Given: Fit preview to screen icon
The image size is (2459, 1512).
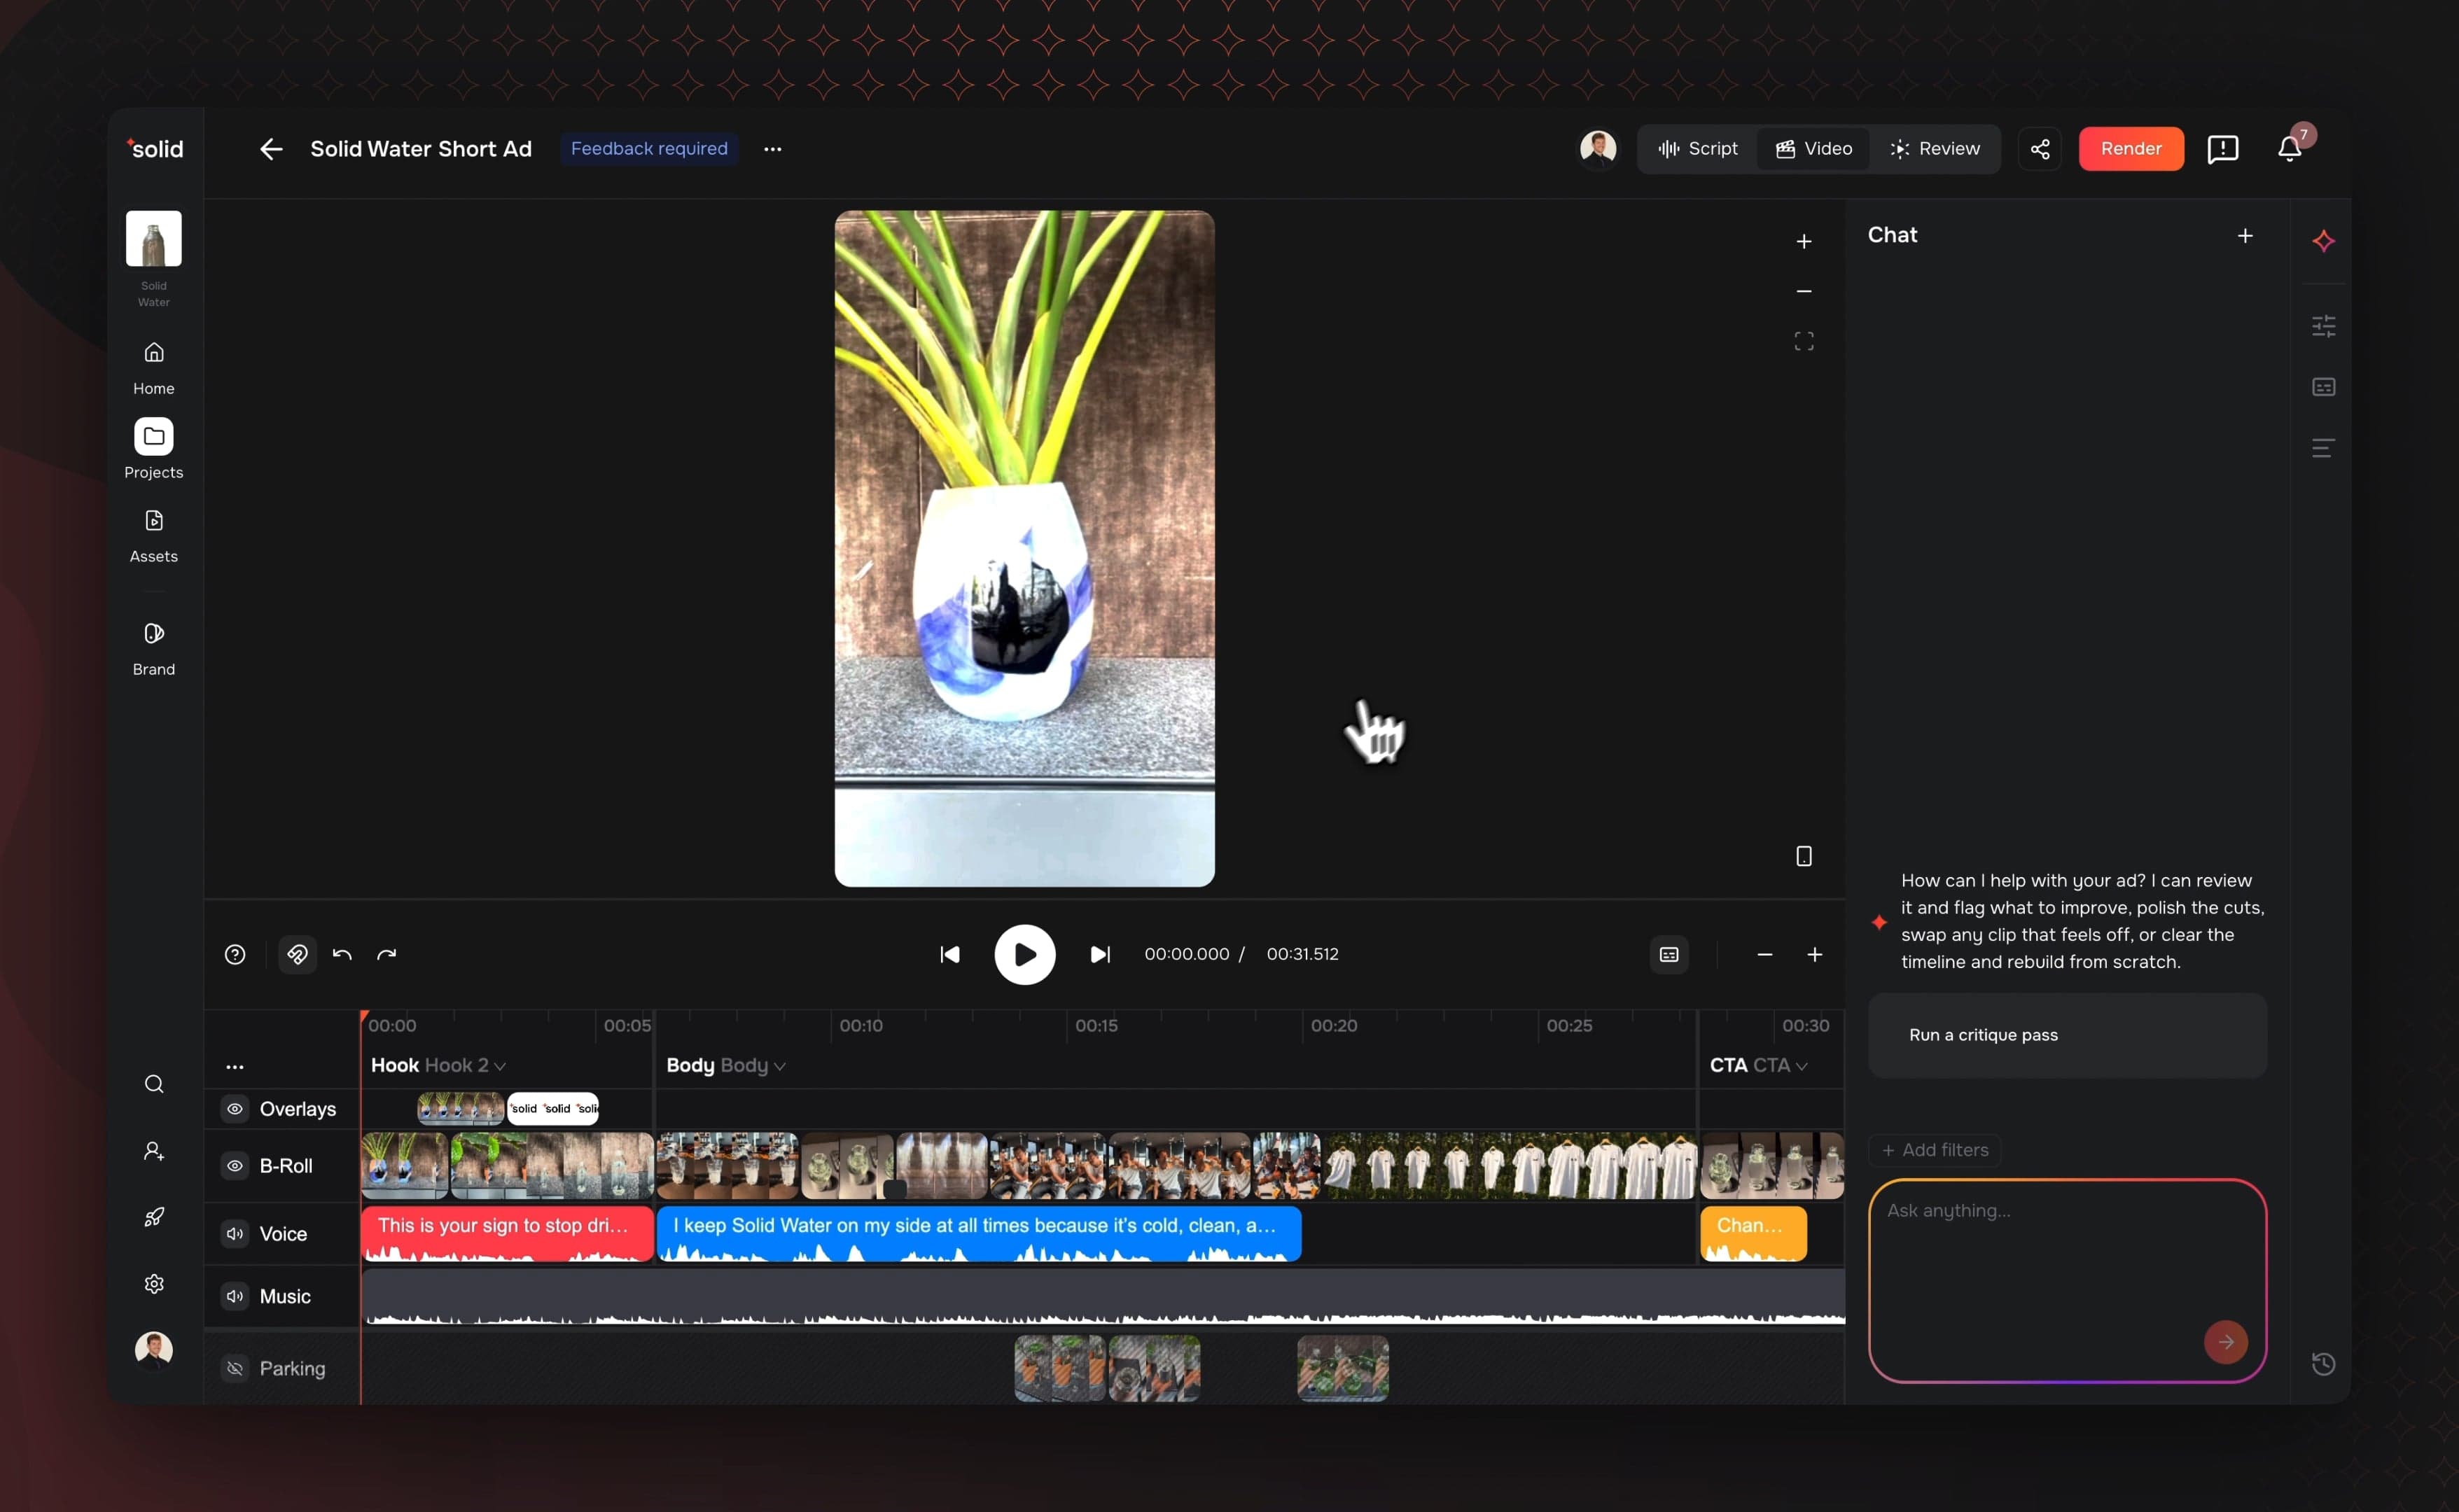Looking at the screenshot, I should pos(1804,342).
